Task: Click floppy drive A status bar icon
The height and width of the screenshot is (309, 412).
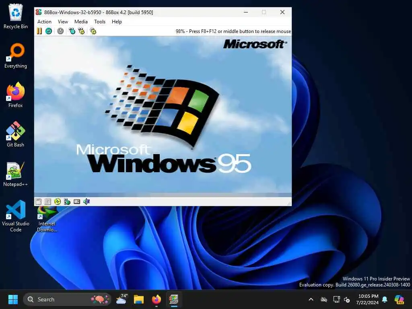Action: [38, 202]
